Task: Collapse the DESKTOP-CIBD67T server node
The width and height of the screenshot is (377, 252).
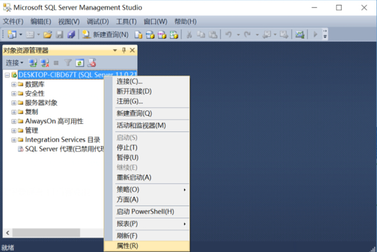Action: point(7,75)
